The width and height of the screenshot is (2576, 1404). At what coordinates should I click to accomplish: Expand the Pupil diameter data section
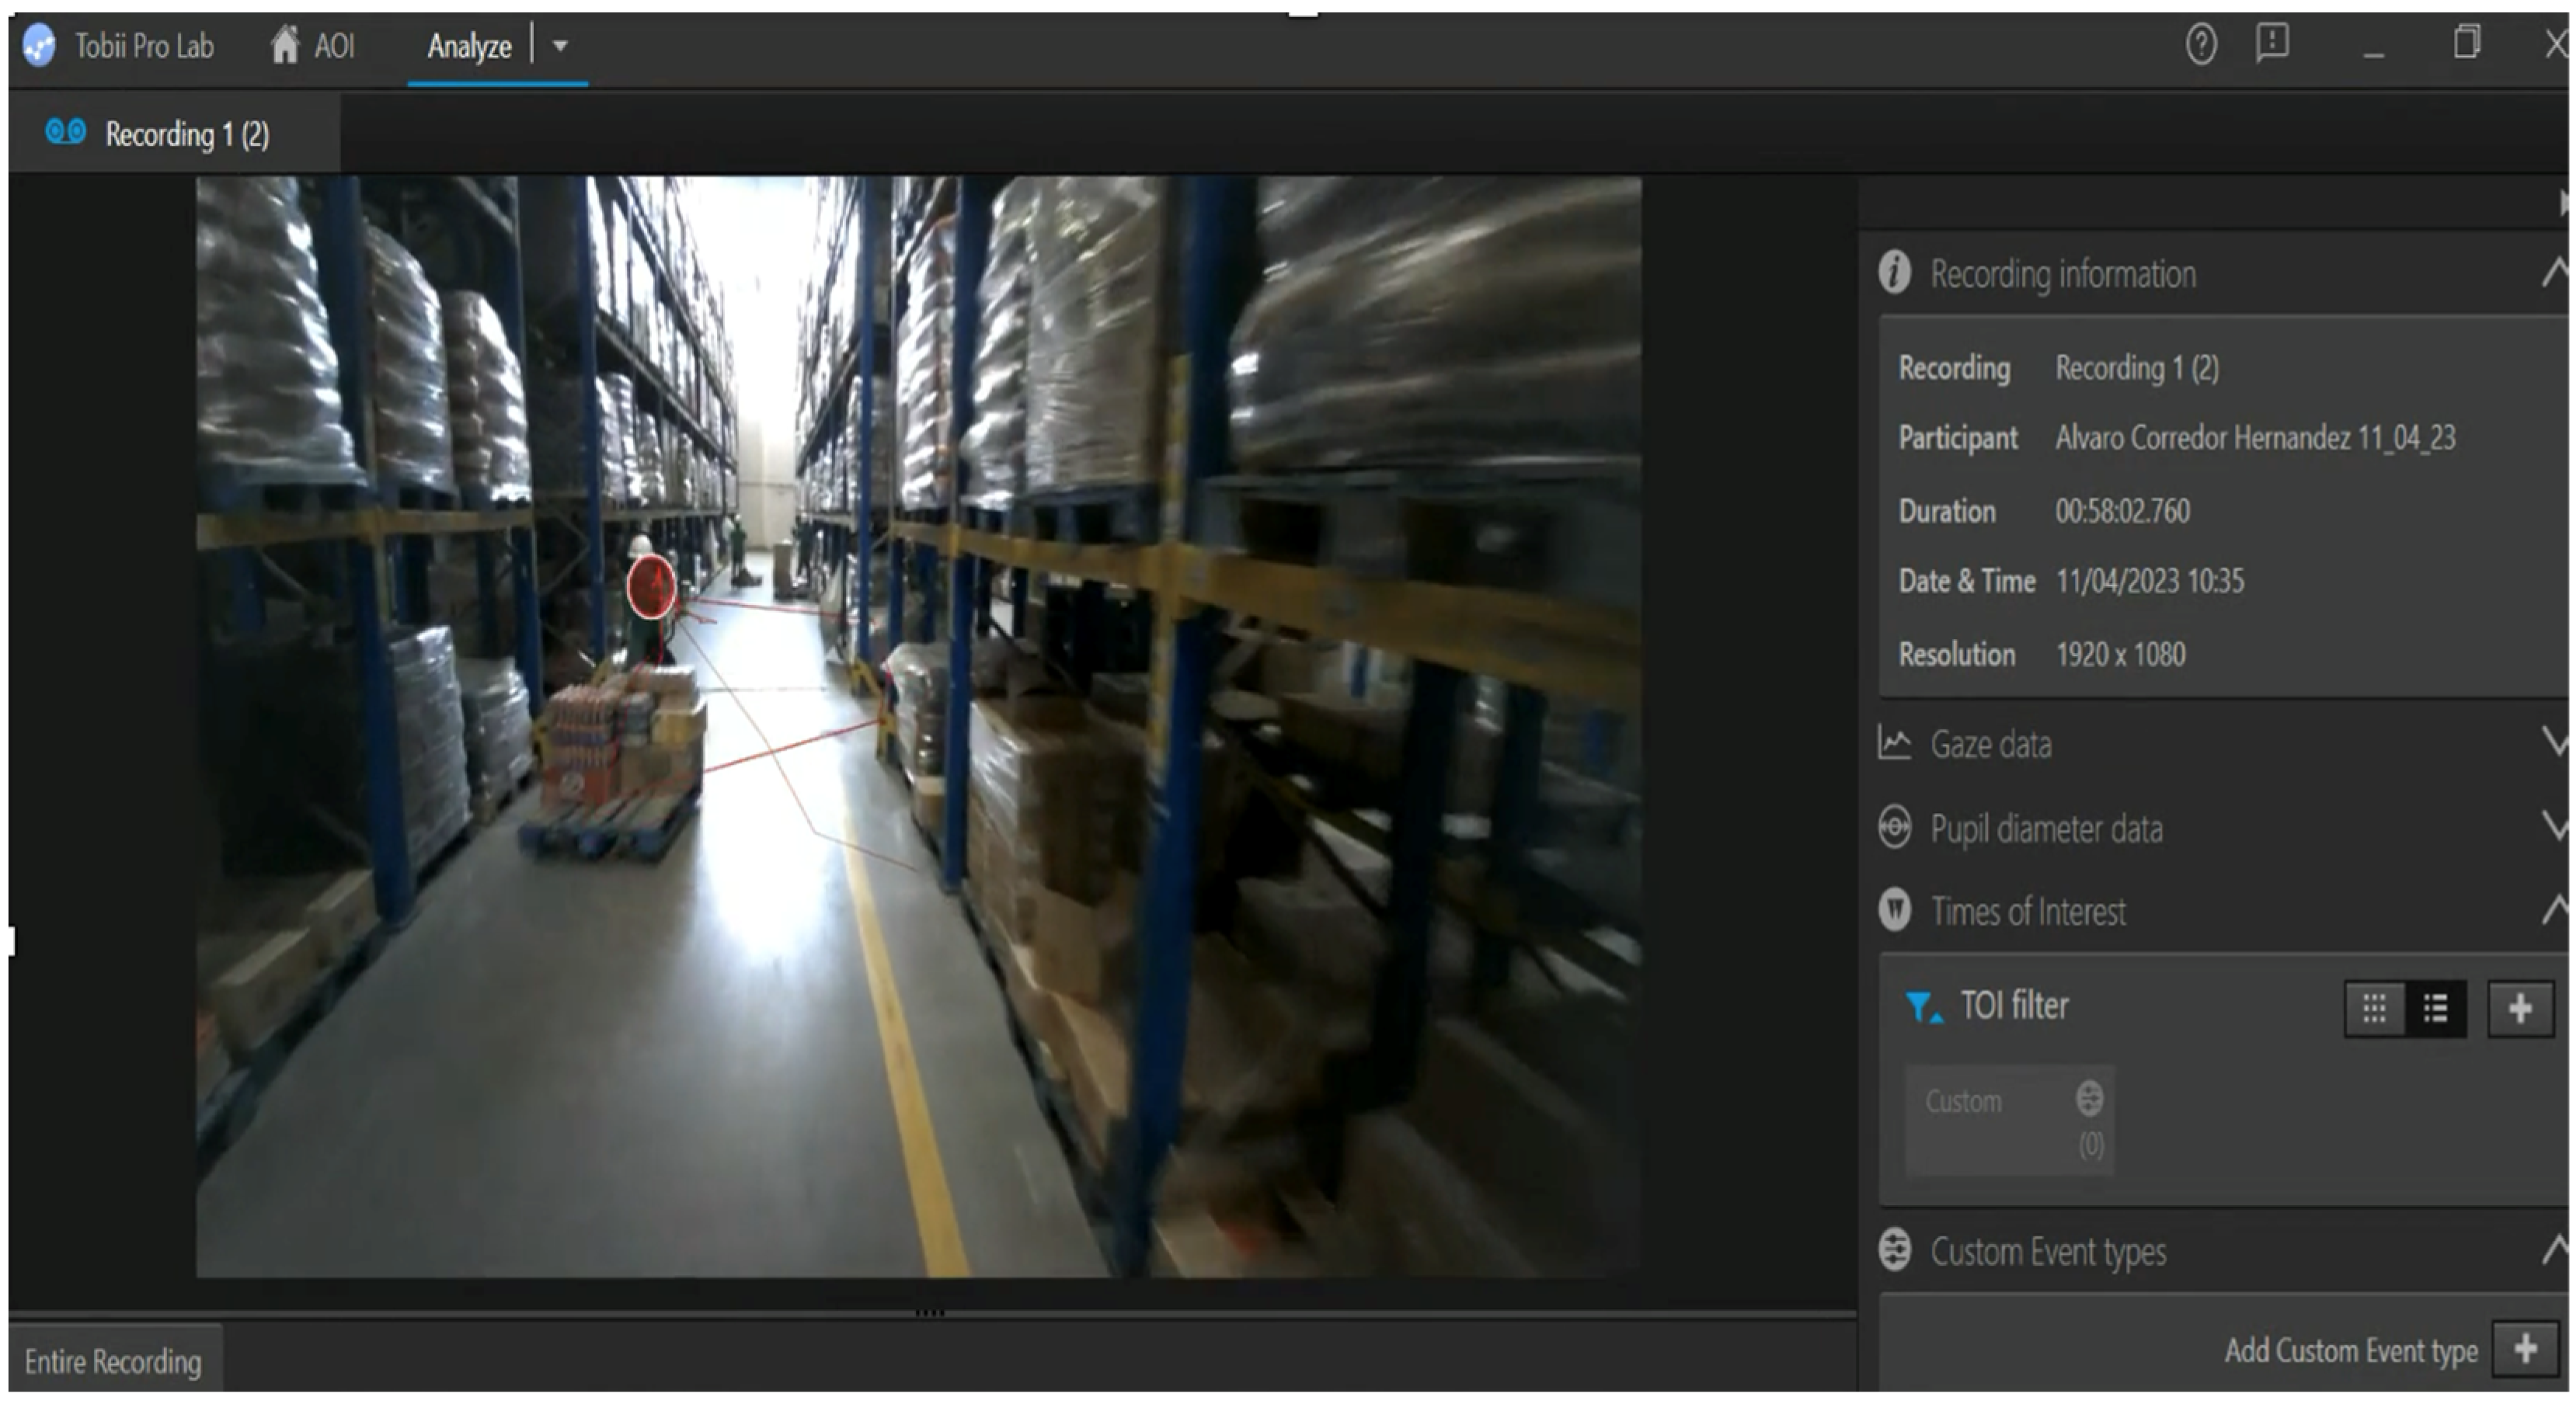pyautogui.click(x=2554, y=827)
